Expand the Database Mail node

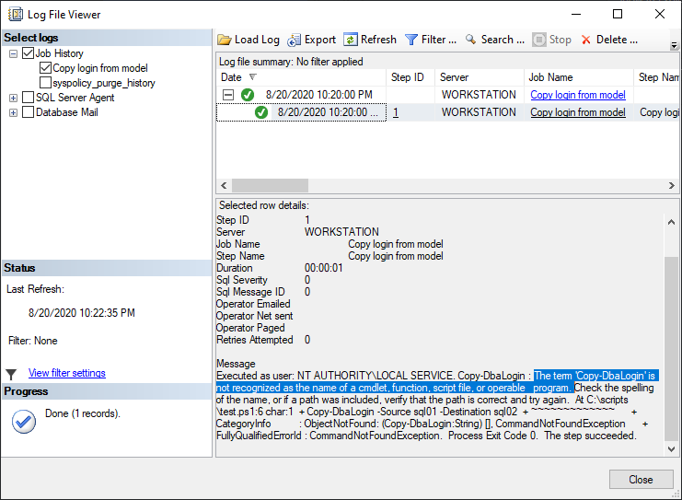14,112
